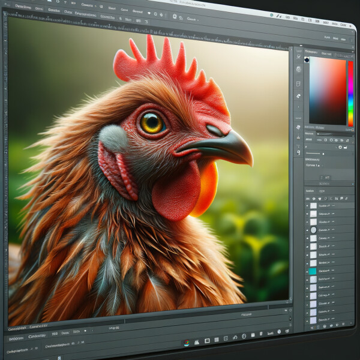Hide the layer with the teal thumbnail
Screen dimensions: 360x360
[307, 271]
